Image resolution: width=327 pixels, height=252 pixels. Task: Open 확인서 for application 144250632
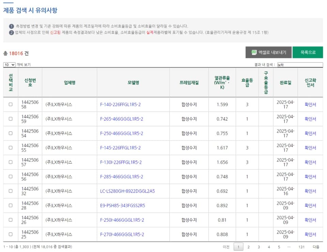click(310, 191)
